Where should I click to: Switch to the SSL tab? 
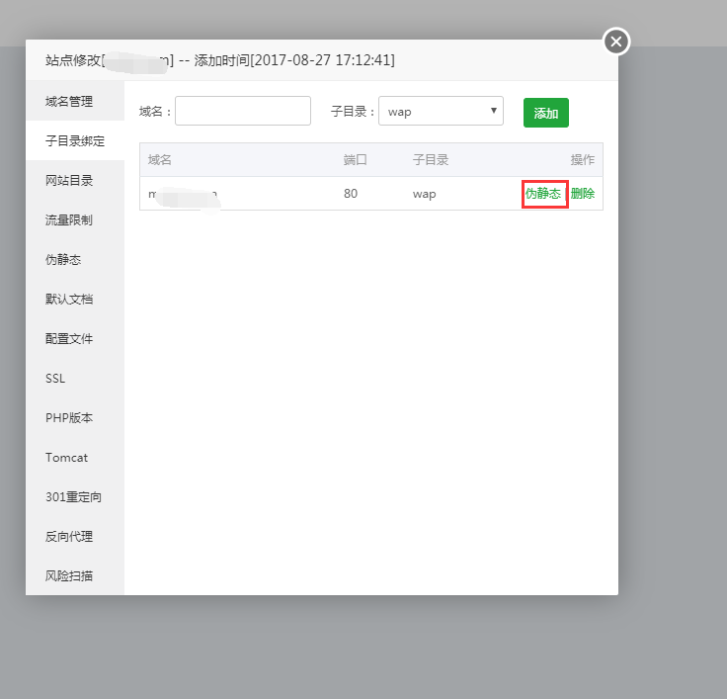click(75, 378)
